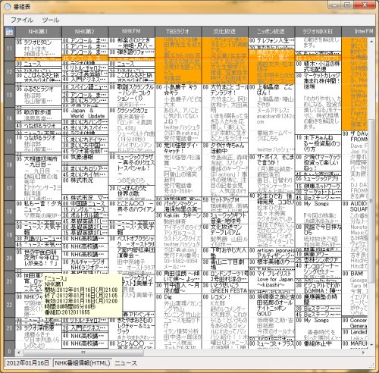Select the 歌の散歩道 program cell
The width and height of the screenshot is (379, 373).
point(39,115)
